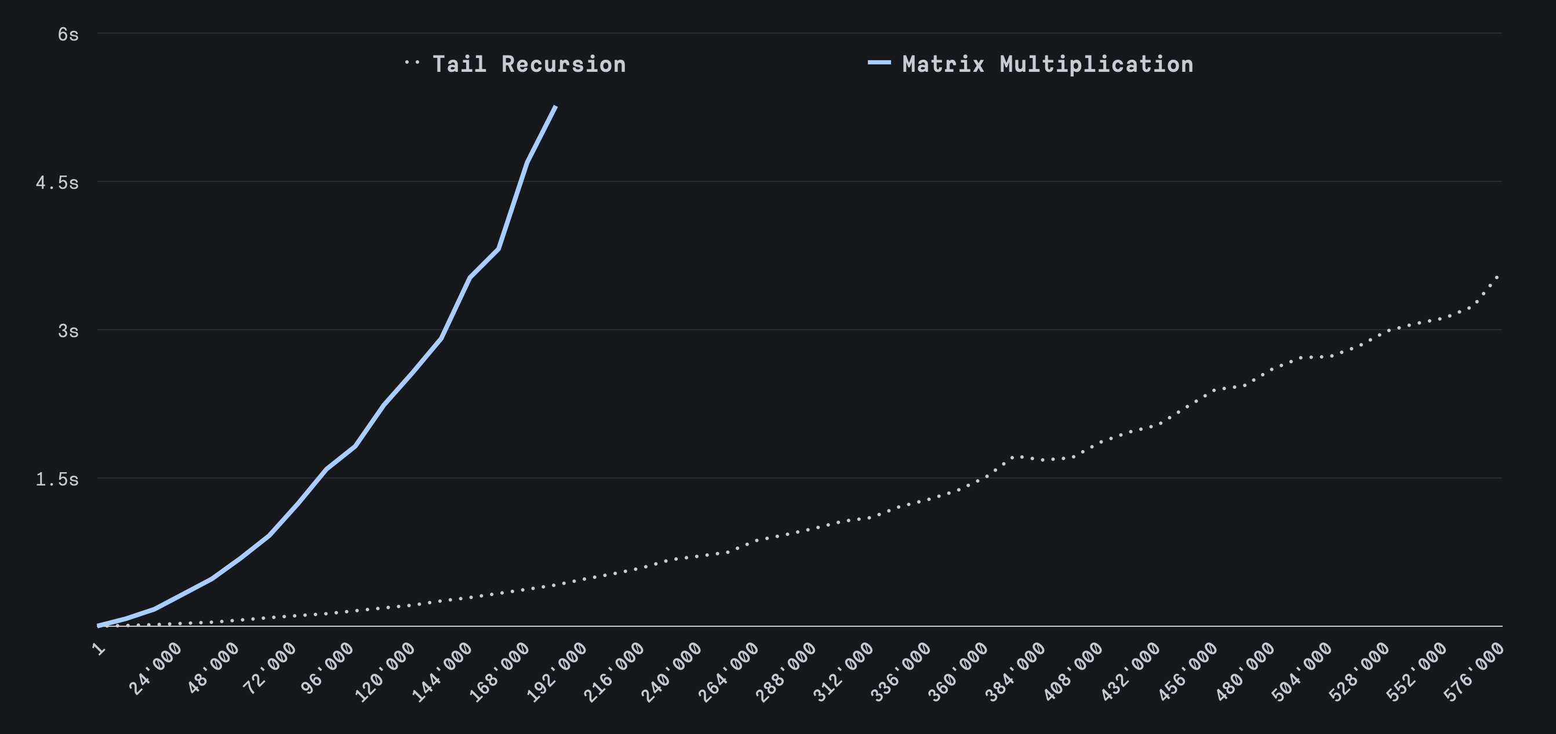Click the x-axis label 264'000
1556x734 pixels.
click(x=729, y=673)
